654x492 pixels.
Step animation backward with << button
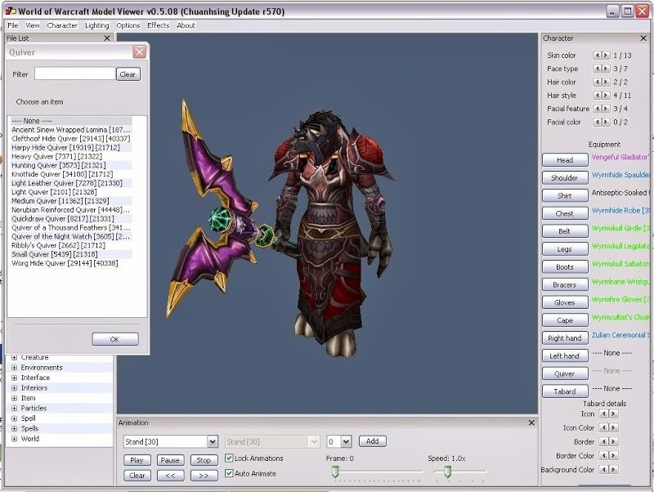coord(170,476)
